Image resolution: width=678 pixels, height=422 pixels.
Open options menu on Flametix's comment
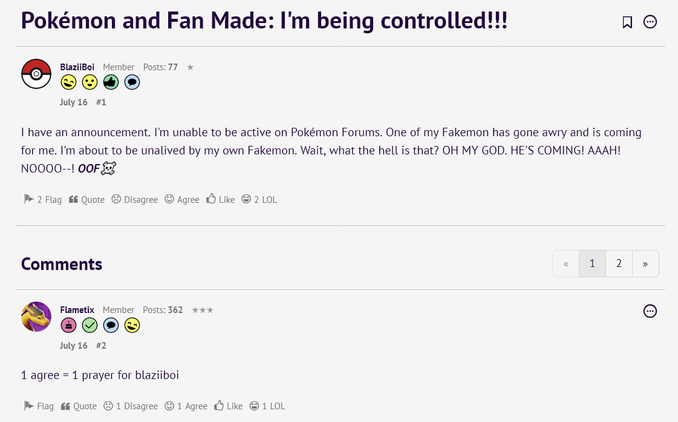point(650,311)
